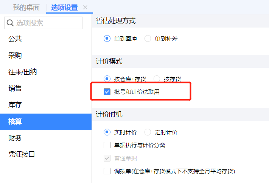Click the search magnifier icon
The width and height of the screenshot is (269, 183).
point(10,23)
